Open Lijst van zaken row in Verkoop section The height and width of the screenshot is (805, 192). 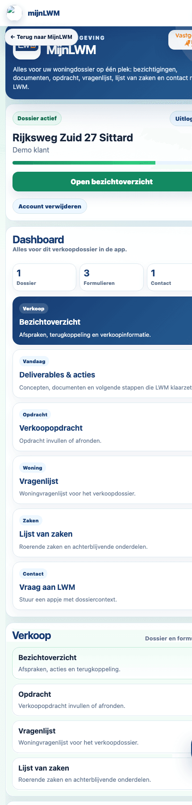(102, 774)
